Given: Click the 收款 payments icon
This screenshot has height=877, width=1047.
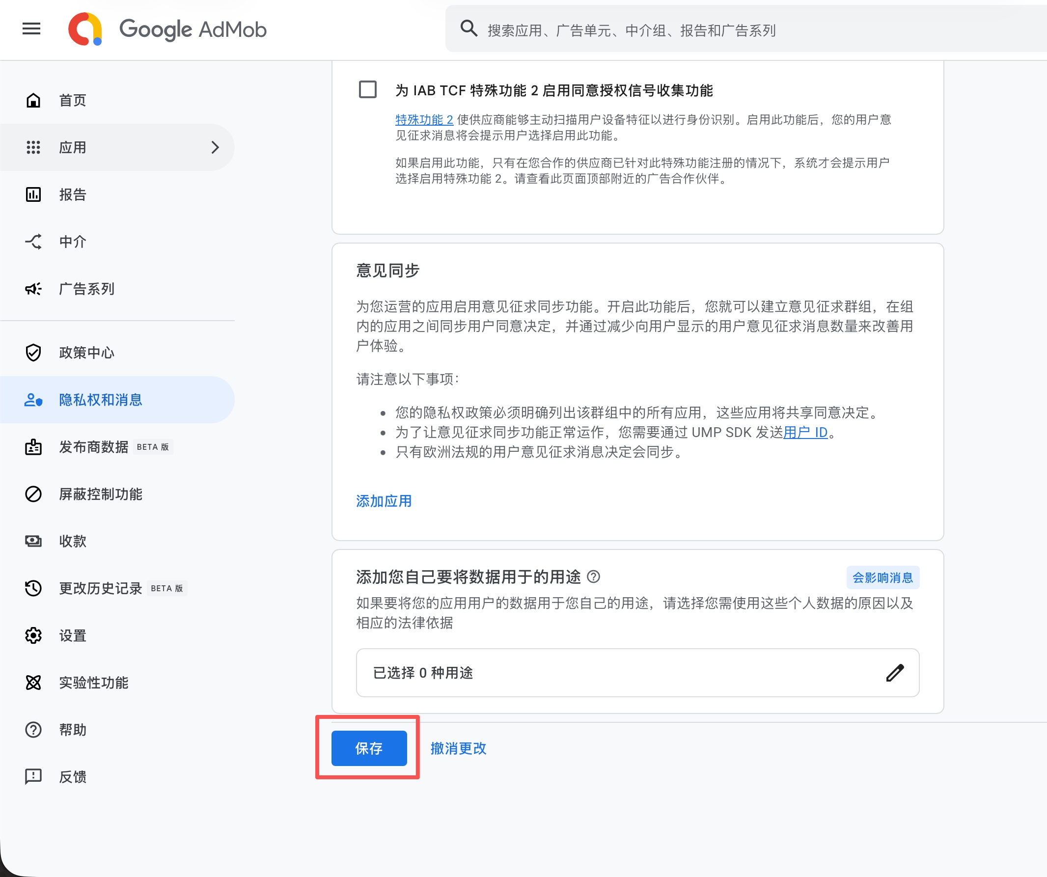Looking at the screenshot, I should pyautogui.click(x=33, y=541).
